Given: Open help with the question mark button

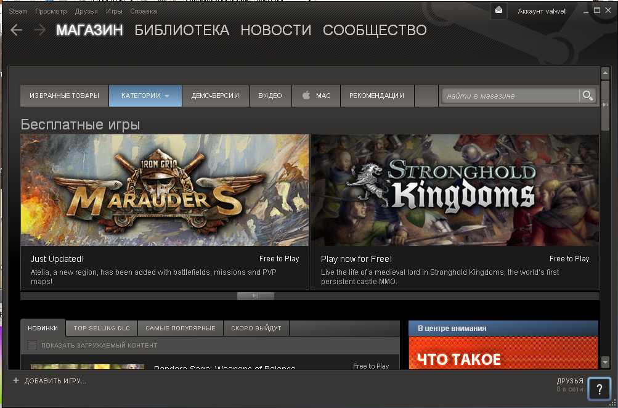Looking at the screenshot, I should 599,390.
